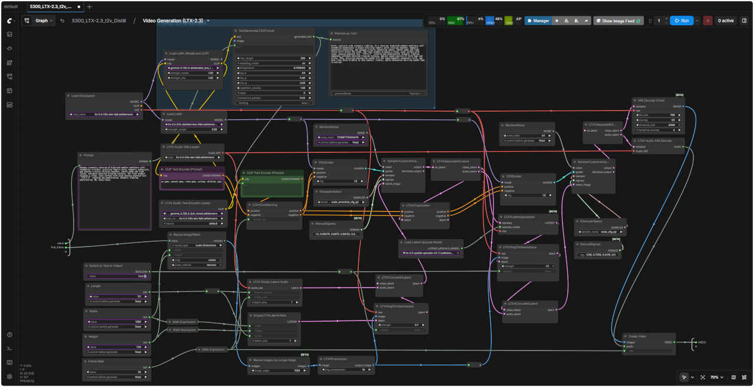Open the 70% zoom level dropdown
This screenshot has width=754, height=387.
(x=717, y=377)
